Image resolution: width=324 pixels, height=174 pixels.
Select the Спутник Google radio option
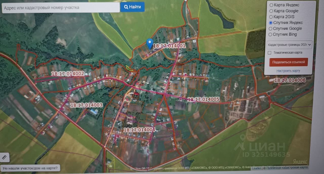coord(270,29)
